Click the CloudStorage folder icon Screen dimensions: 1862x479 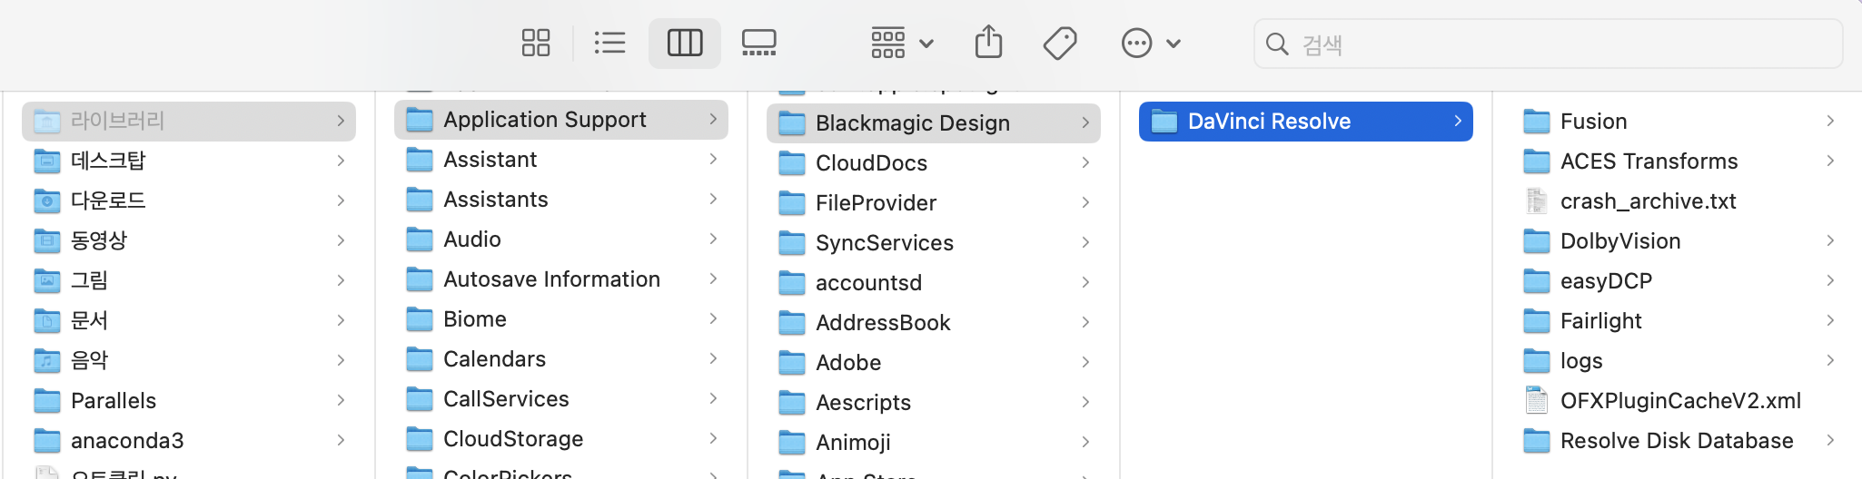[419, 438]
